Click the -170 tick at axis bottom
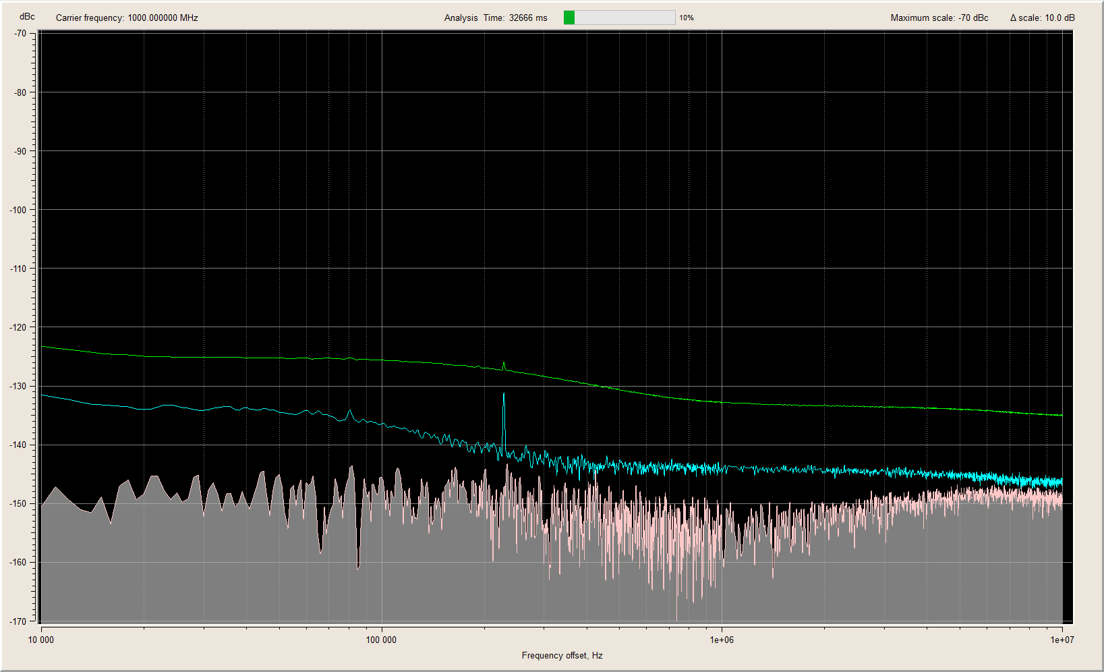This screenshot has width=1104, height=672. 18,621
